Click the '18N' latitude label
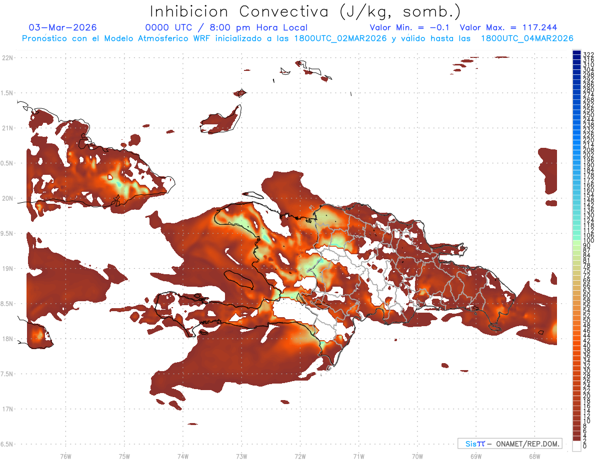Viewport: 600px width, 463px height. click(x=7, y=339)
